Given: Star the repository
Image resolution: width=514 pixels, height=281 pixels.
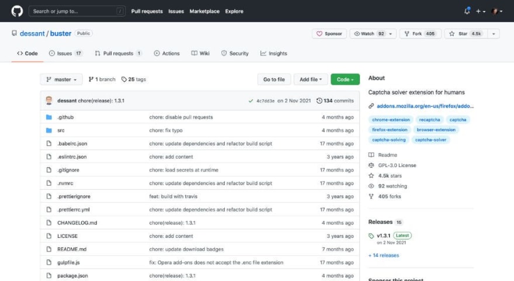Looking at the screenshot, I should point(466,33).
